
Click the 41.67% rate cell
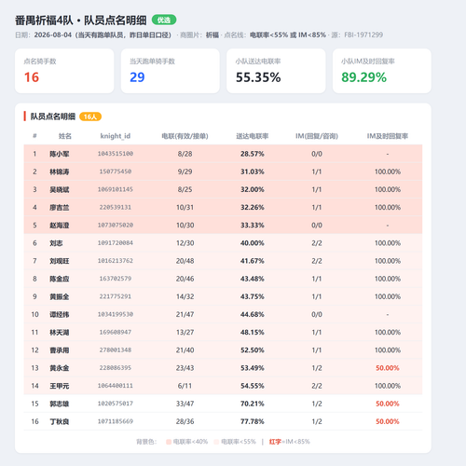pos(253,261)
